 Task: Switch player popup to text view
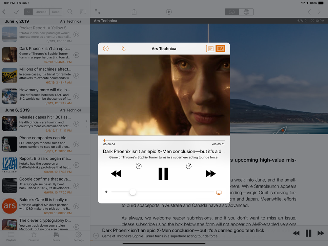211,49
